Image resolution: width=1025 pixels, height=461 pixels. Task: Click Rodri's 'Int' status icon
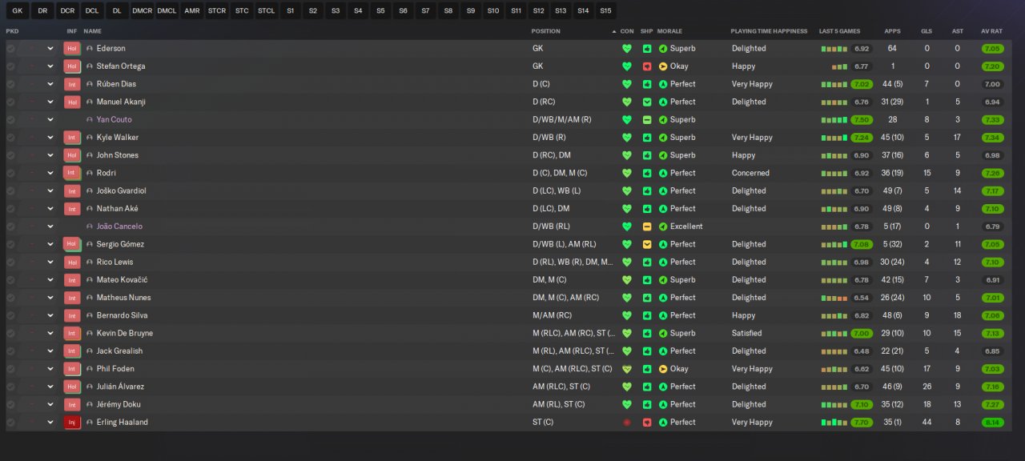pyautogui.click(x=71, y=173)
